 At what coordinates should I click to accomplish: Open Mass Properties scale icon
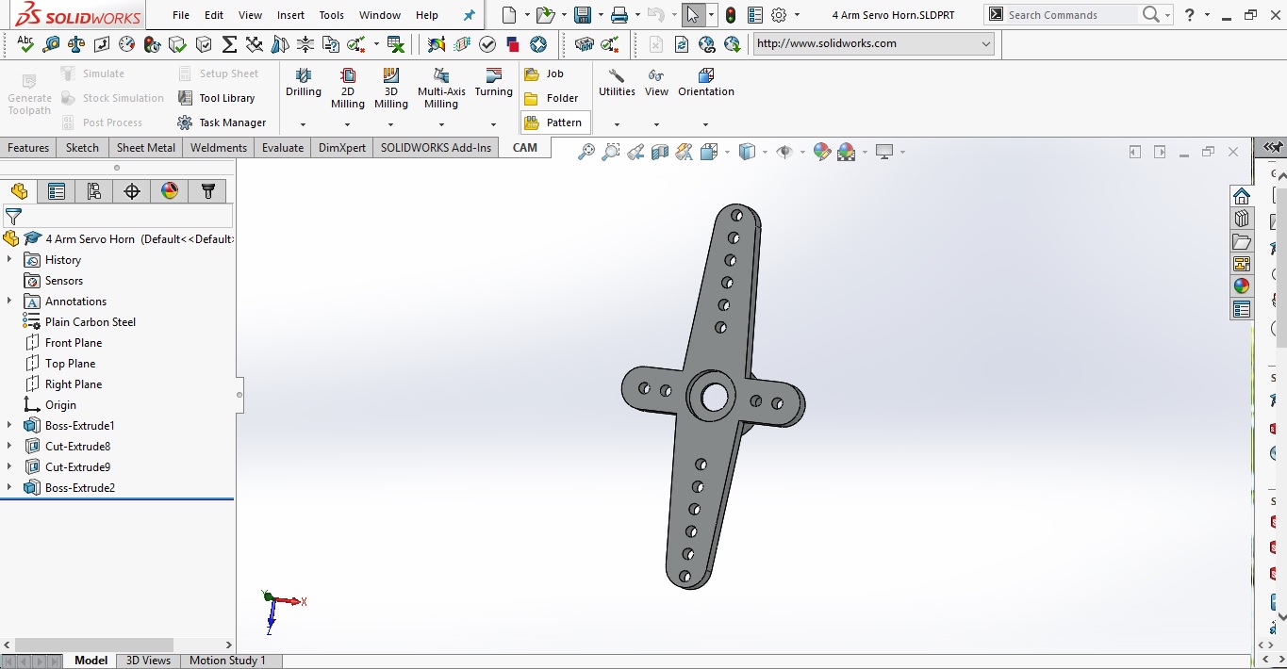pos(76,44)
